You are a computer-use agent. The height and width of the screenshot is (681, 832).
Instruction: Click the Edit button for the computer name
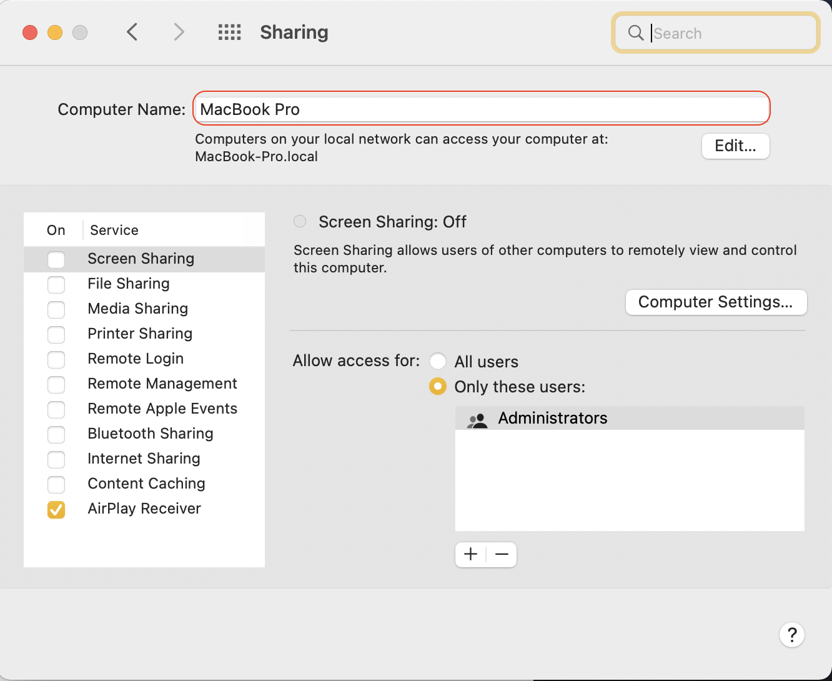tap(735, 146)
